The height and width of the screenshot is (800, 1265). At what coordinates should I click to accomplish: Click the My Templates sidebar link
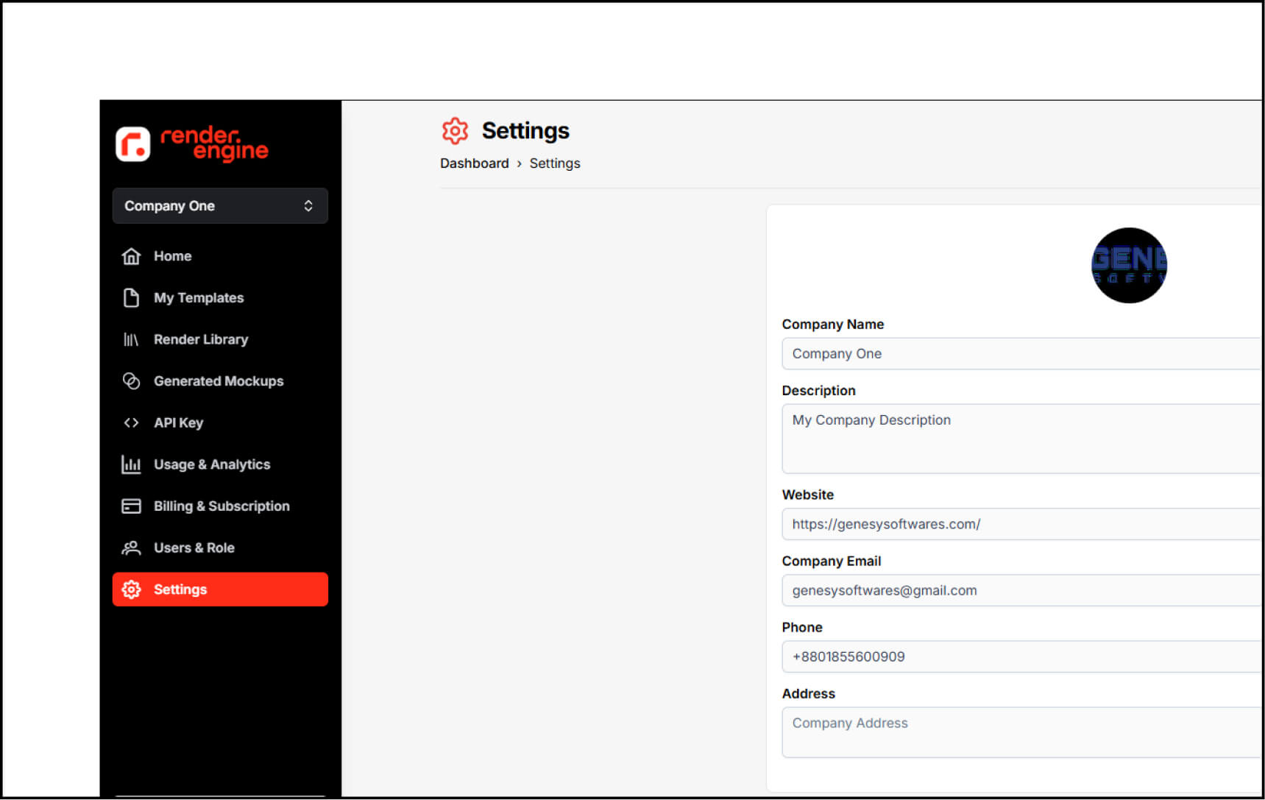199,297
